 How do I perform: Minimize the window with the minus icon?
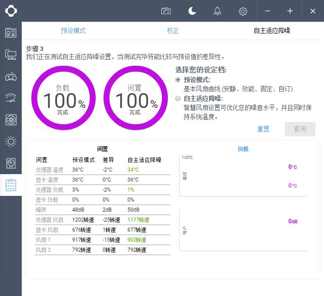click(267, 11)
